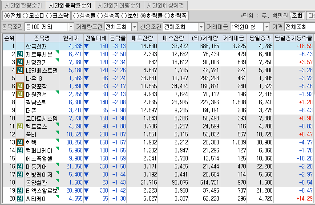Select stock 경남스틸 in the list
Viewport: 315px width, 205px height.
[x=36, y=102]
